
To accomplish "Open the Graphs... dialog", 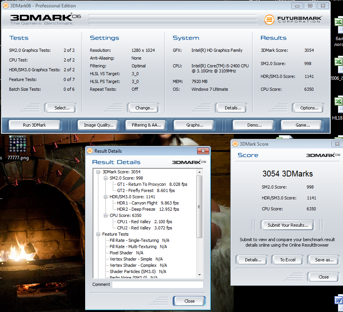I will tap(194, 125).
